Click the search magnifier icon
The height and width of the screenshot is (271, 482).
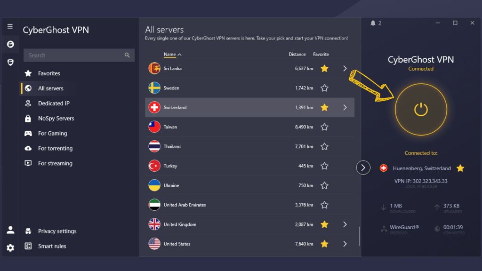[x=127, y=55]
